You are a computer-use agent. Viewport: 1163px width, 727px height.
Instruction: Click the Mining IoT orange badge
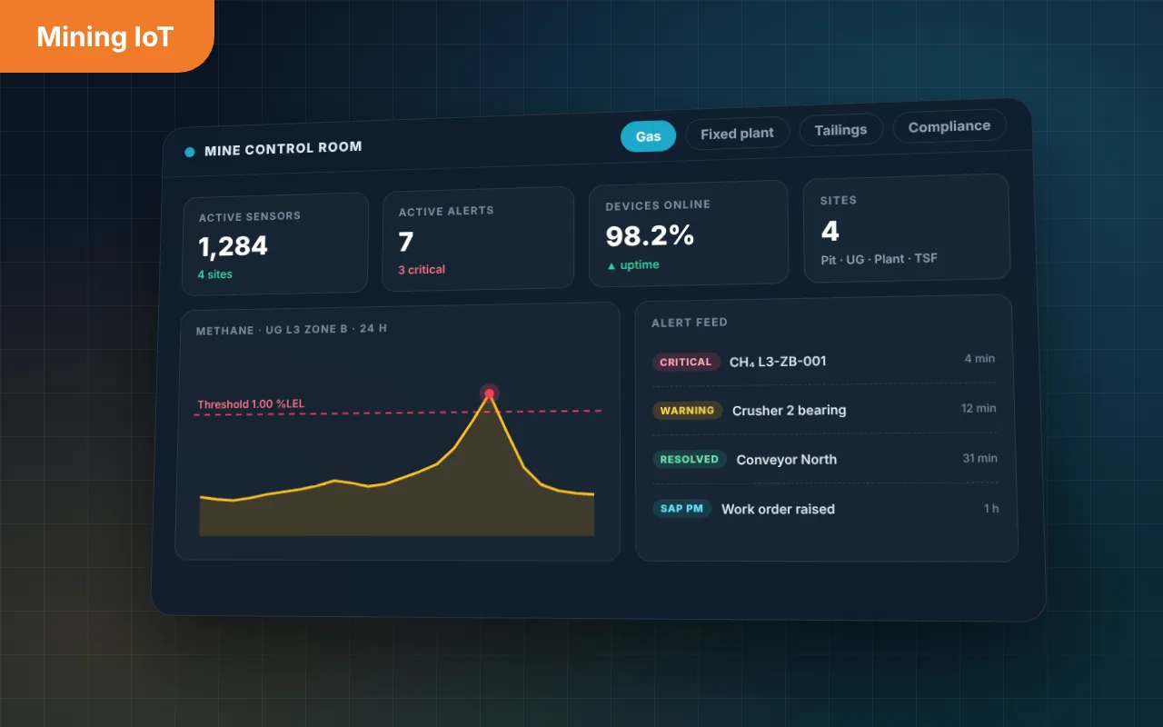[x=105, y=36]
